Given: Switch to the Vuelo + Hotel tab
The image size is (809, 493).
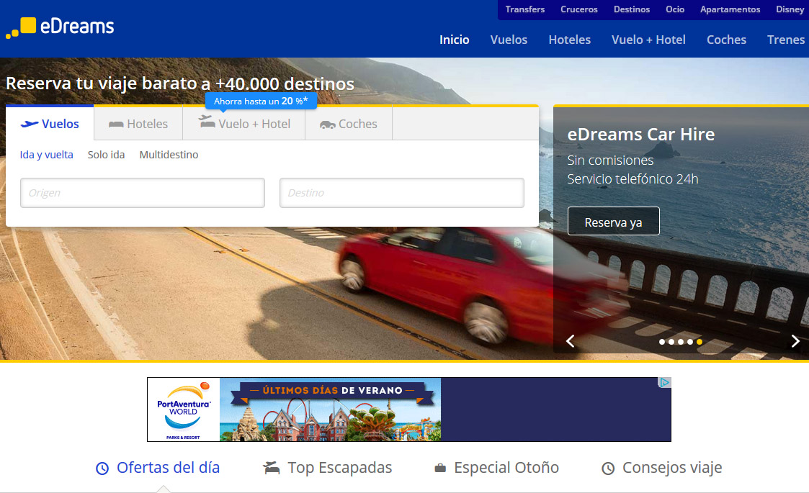Looking at the screenshot, I should point(244,124).
